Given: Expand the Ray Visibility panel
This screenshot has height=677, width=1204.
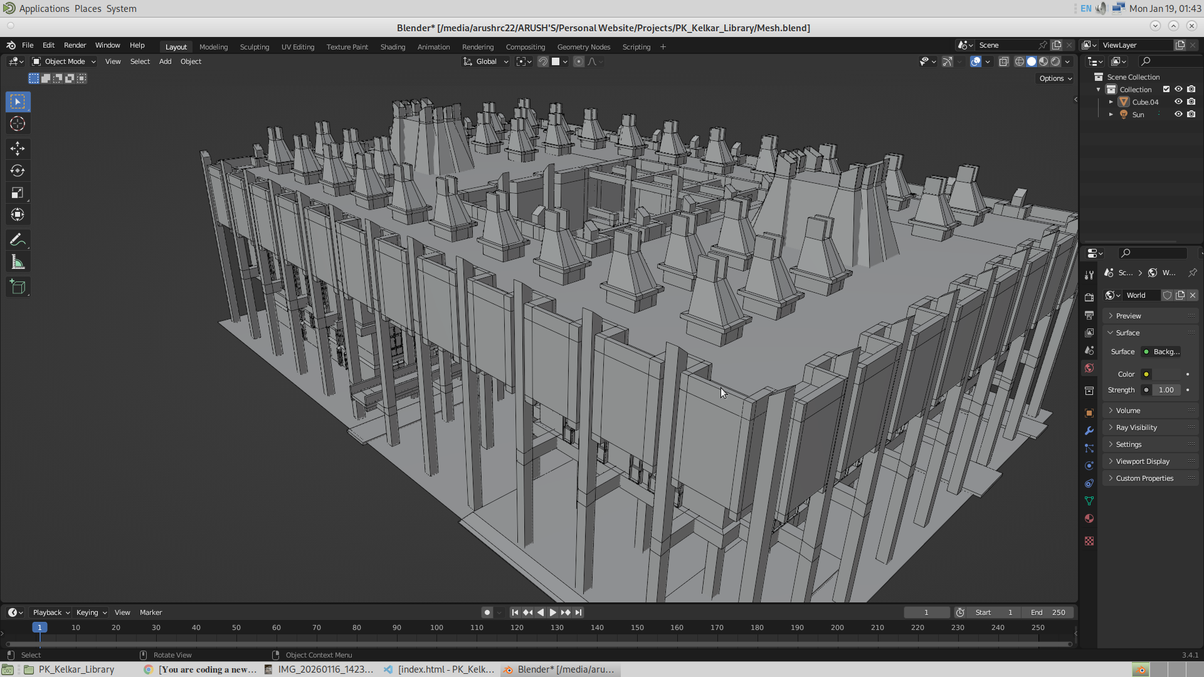Looking at the screenshot, I should 1136,428.
